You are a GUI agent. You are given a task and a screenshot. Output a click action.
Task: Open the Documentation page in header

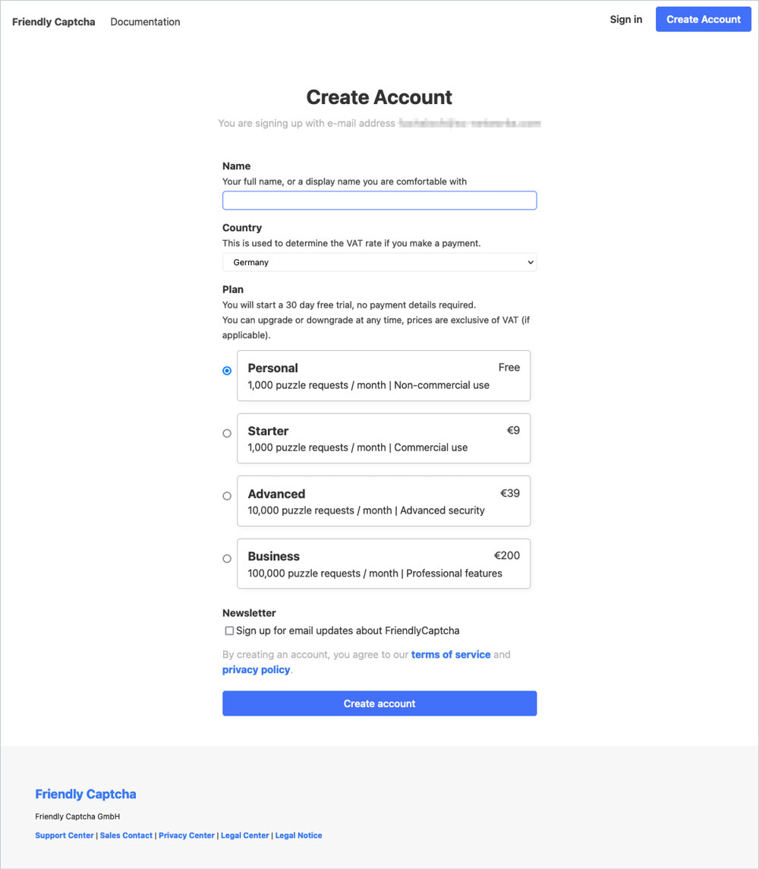point(145,22)
